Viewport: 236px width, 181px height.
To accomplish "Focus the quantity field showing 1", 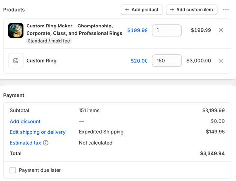I will [167, 30].
